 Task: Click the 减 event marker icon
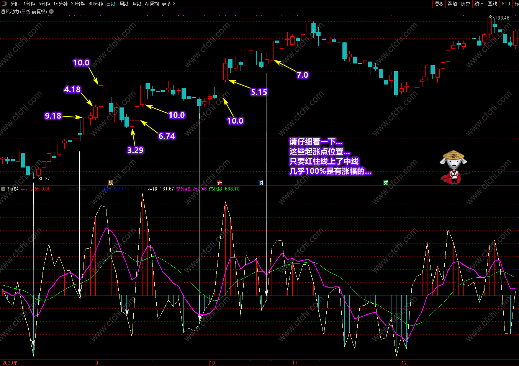point(386,183)
